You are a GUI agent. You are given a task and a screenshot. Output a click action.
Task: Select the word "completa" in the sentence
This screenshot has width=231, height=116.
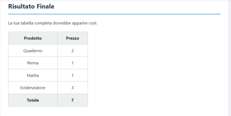(x=43, y=23)
